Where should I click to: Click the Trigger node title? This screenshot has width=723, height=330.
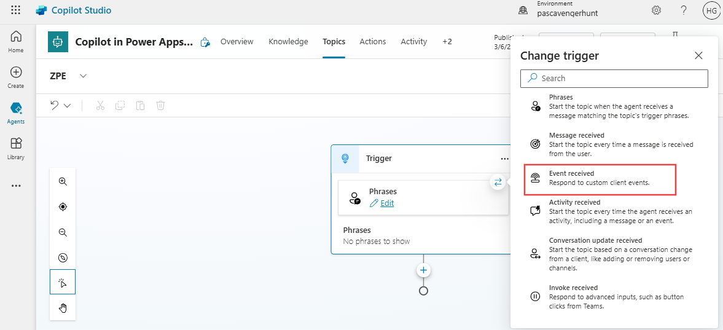[x=379, y=159]
